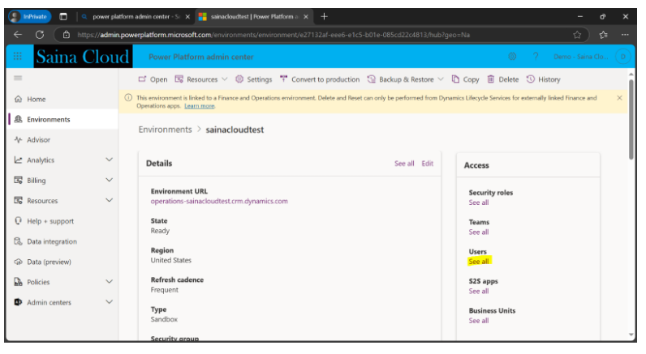This screenshot has width=646, height=354.
Task: Expand the Policies section chevron
Action: [110, 282]
